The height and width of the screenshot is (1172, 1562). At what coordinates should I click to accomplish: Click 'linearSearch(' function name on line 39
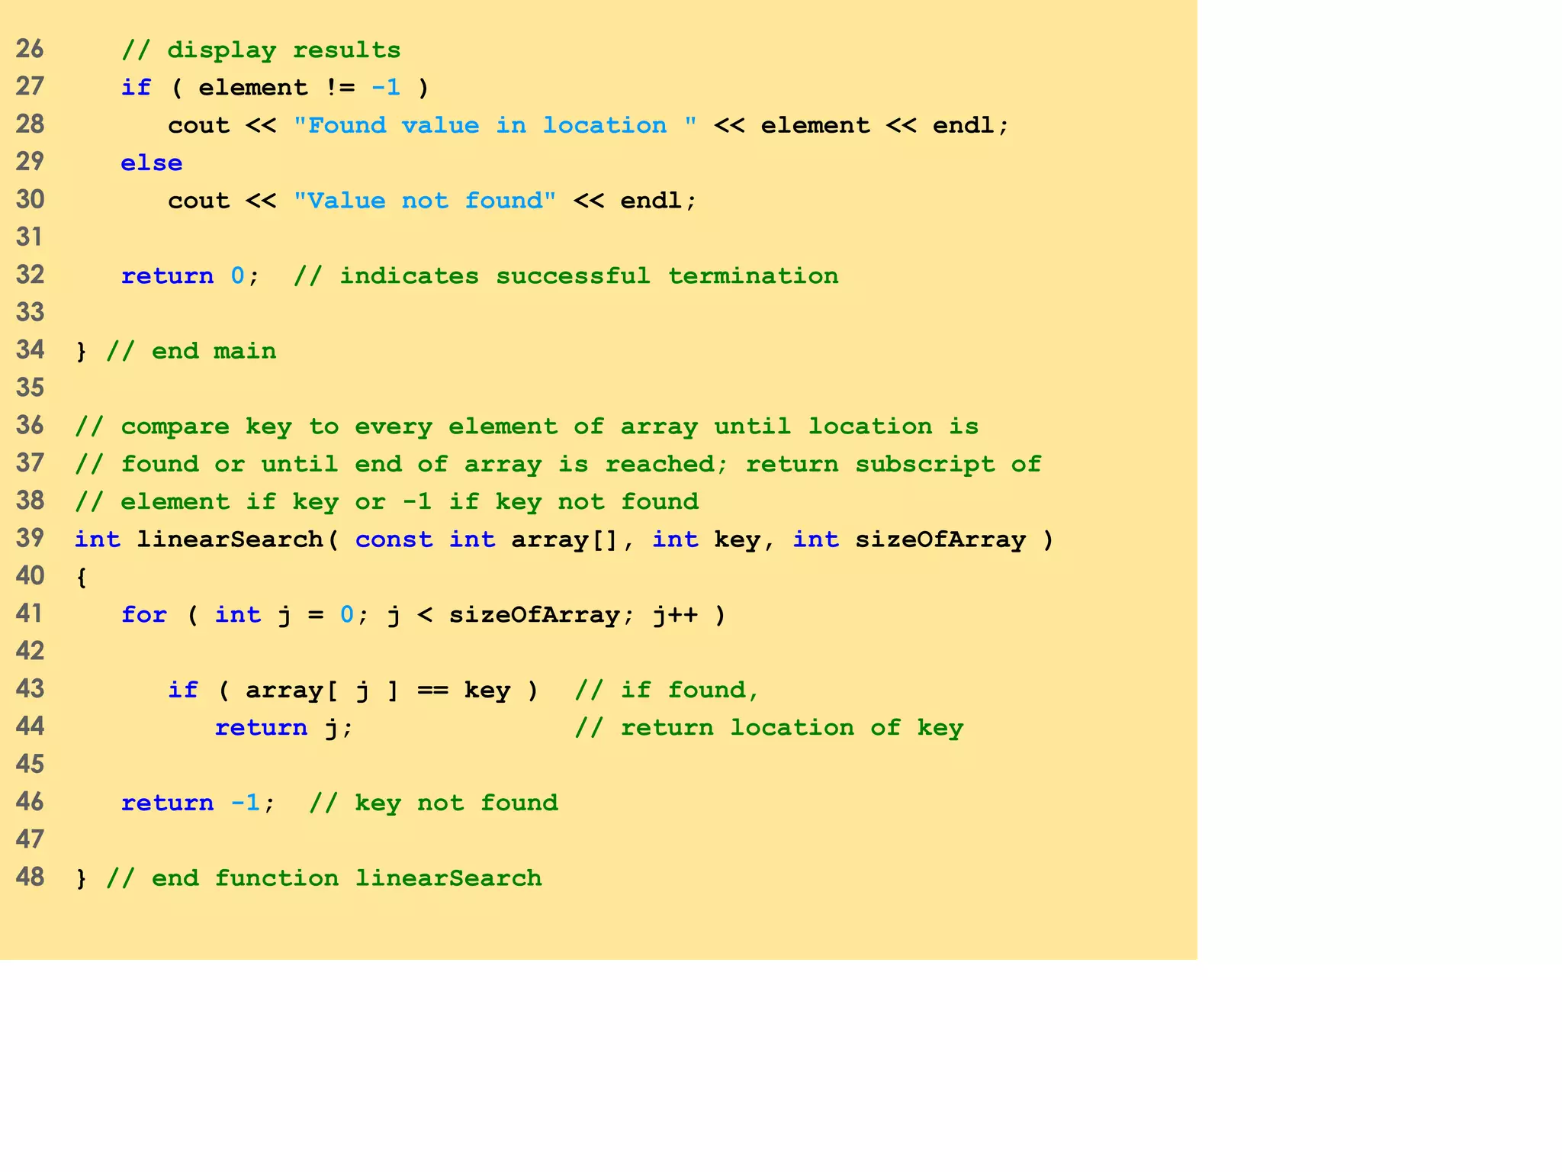pos(238,539)
